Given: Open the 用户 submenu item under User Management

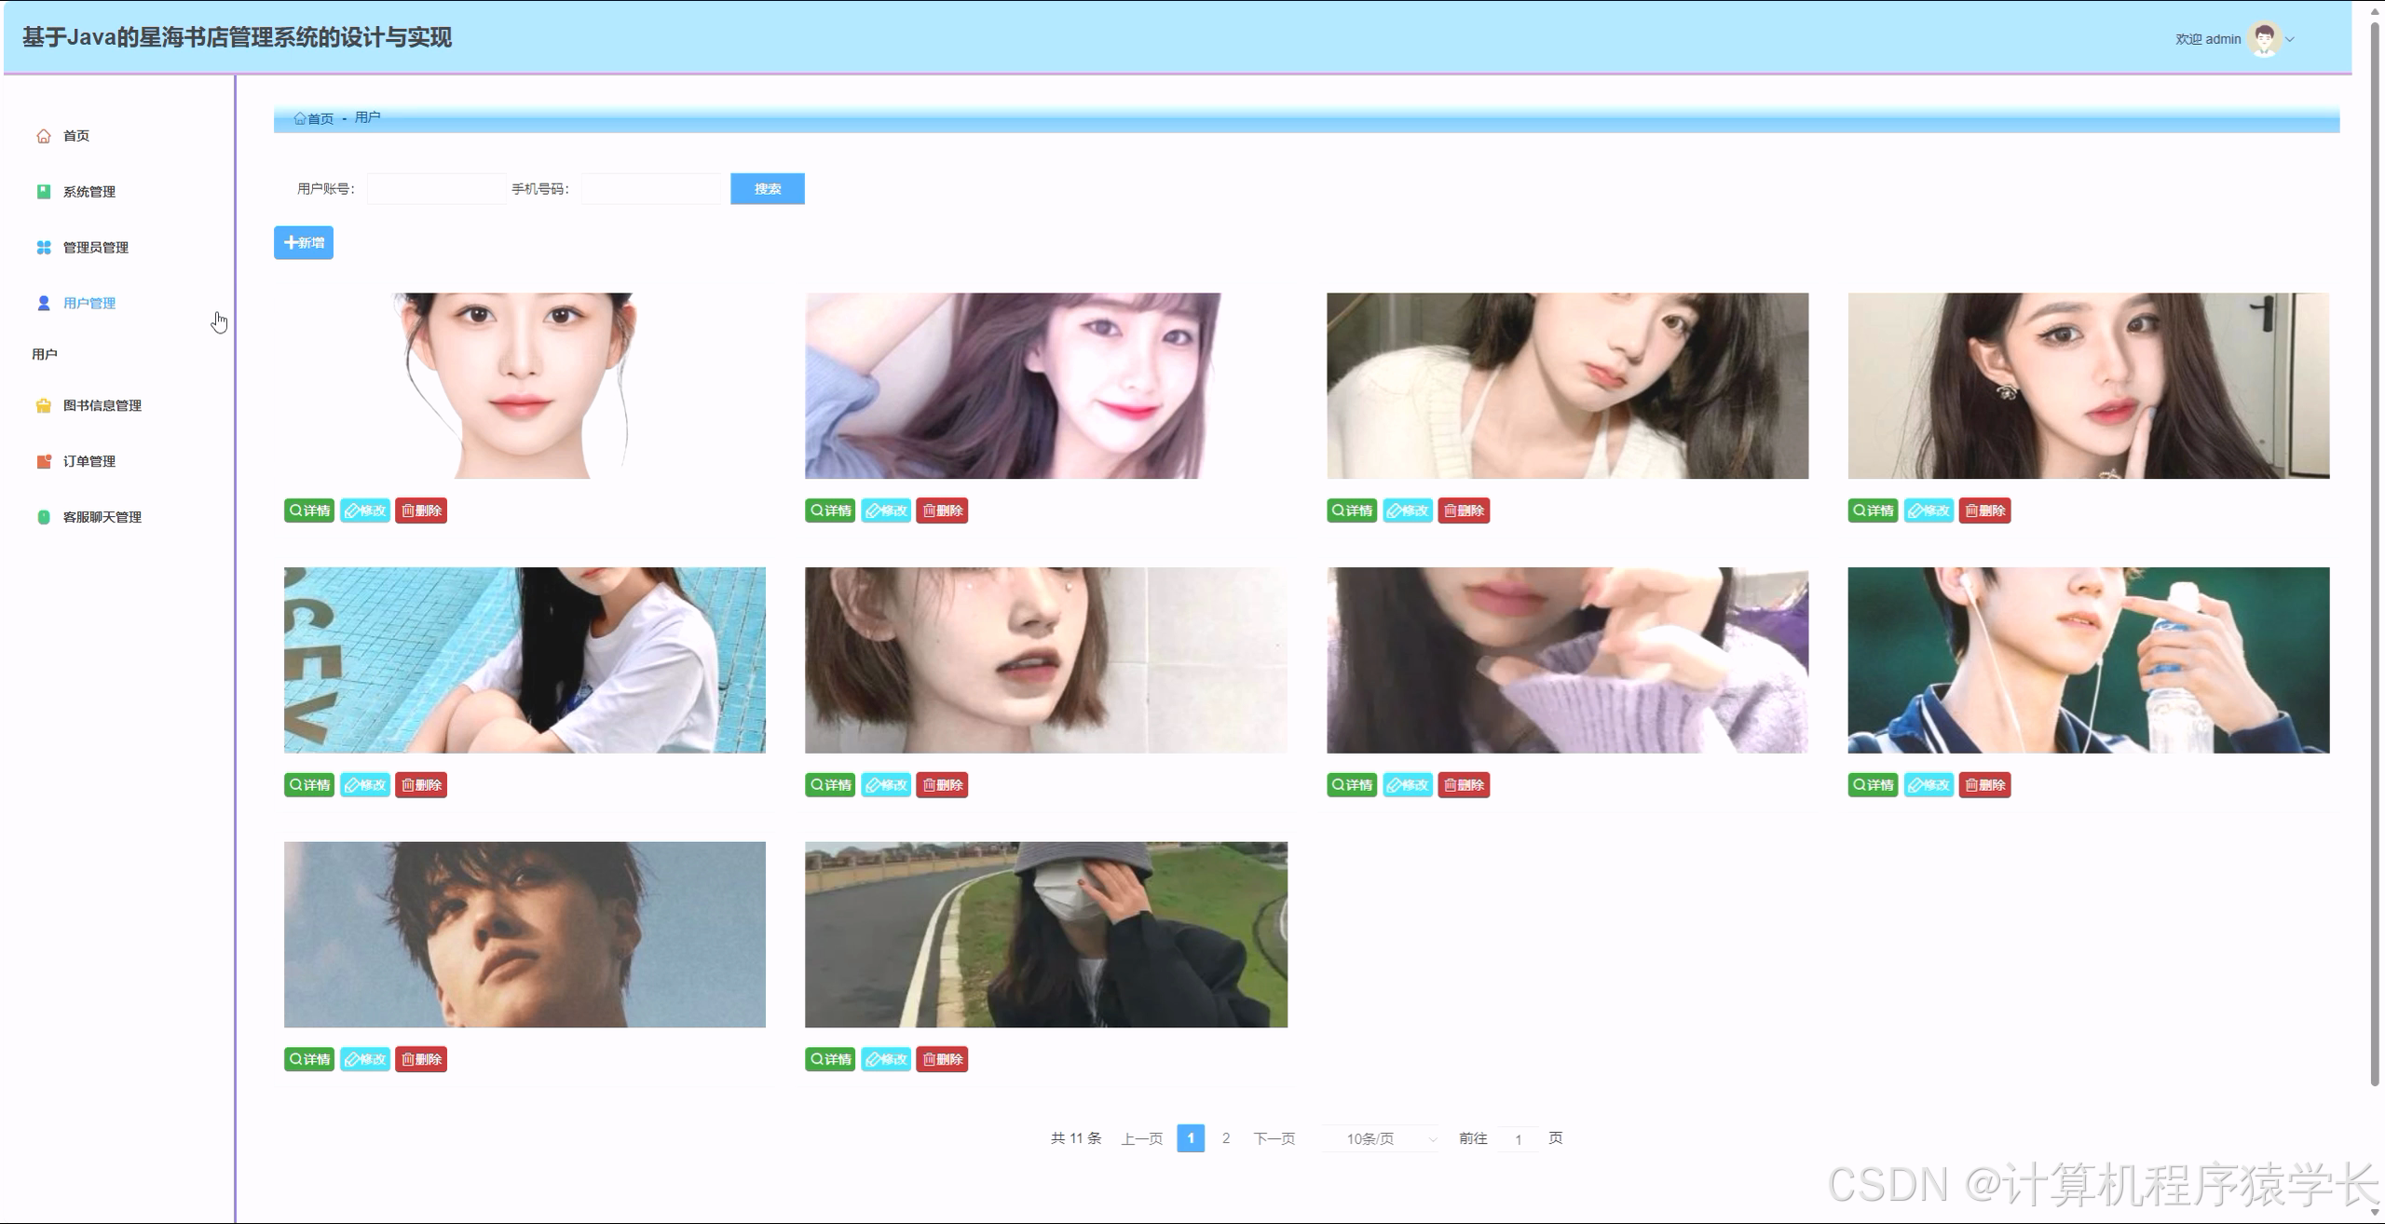Looking at the screenshot, I should click(x=45, y=354).
